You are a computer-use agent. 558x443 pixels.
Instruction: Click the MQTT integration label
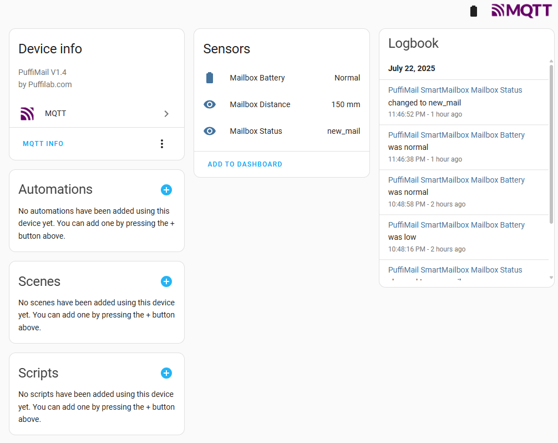tap(55, 113)
